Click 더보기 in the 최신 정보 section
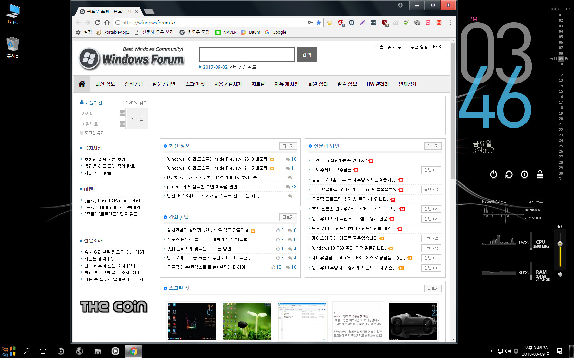 [288, 146]
